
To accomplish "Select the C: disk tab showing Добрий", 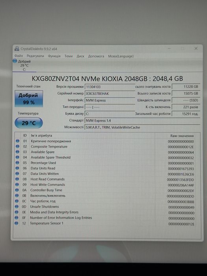I will pyautogui.click(x=24, y=65).
